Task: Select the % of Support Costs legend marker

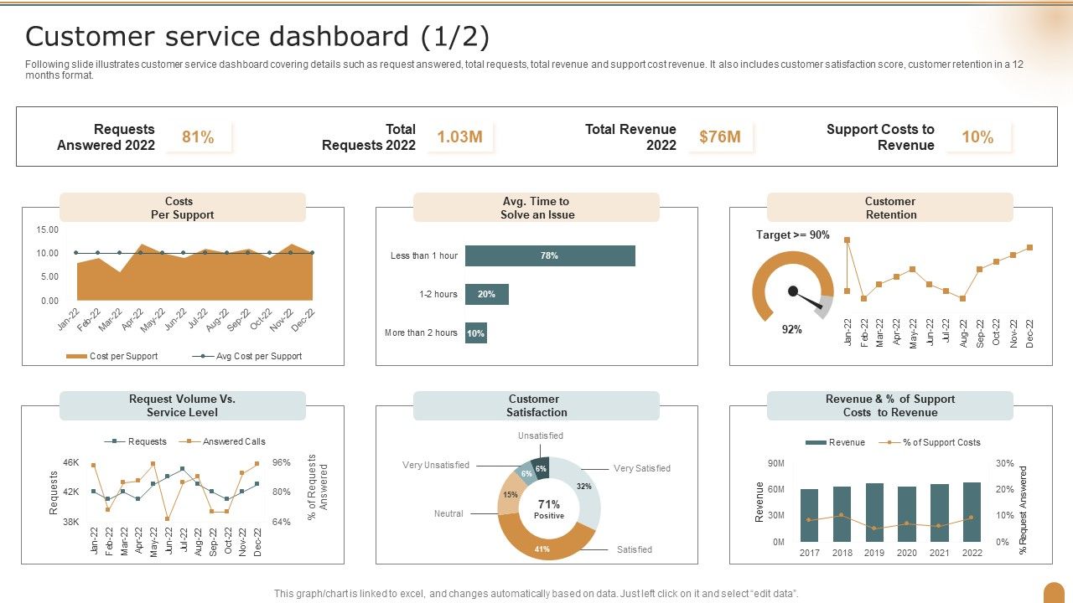Action: point(889,442)
